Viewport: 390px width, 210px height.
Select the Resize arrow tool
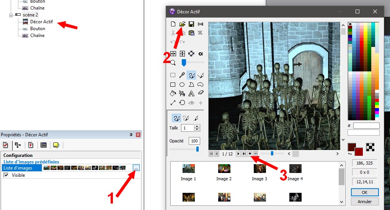(173, 102)
